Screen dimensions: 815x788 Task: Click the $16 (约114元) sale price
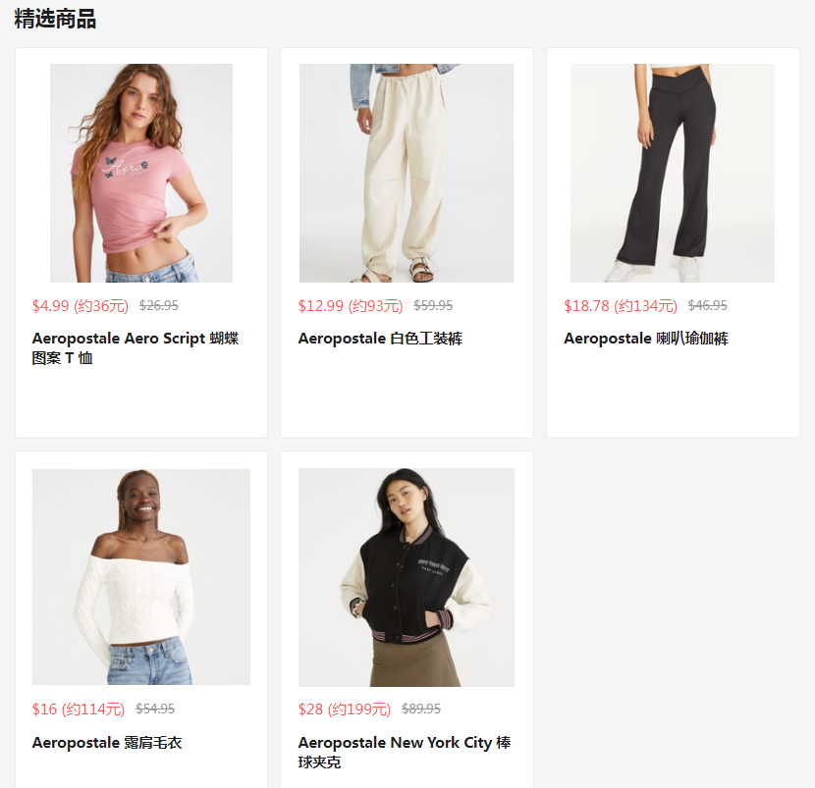click(79, 709)
